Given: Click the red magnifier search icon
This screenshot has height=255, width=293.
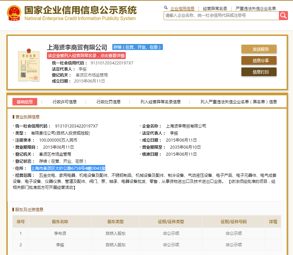Looking at the screenshot, I should point(283,15).
